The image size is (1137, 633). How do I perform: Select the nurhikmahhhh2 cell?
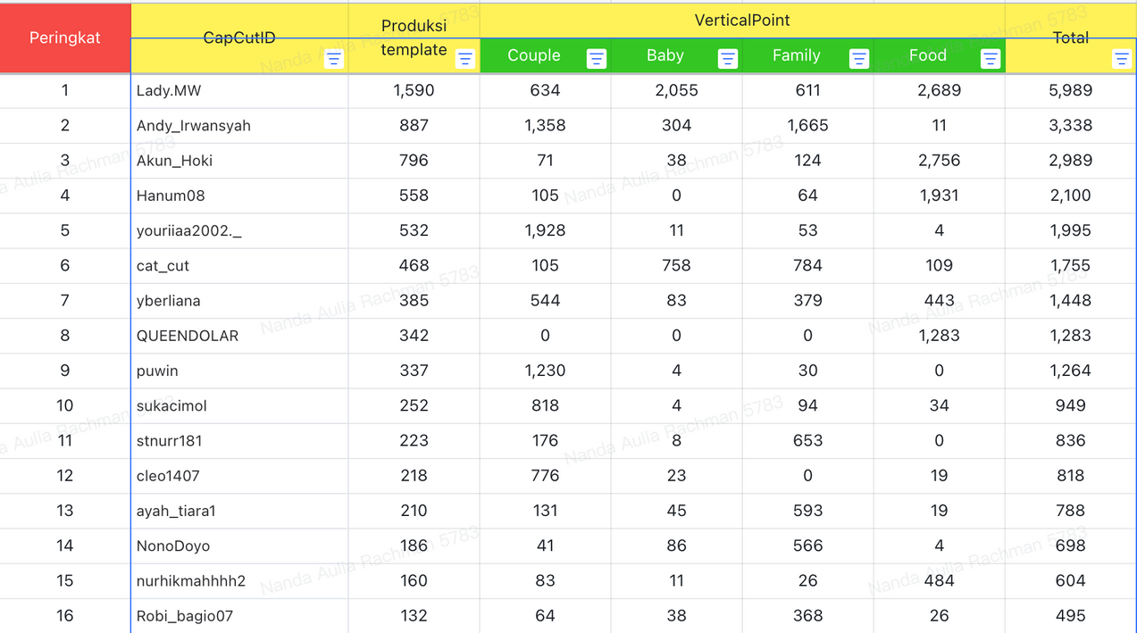(x=239, y=580)
